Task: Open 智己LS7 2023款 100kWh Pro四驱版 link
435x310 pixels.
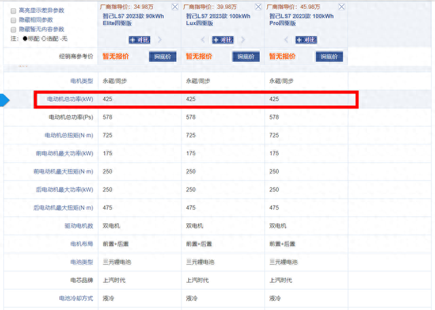Action: 302,20
